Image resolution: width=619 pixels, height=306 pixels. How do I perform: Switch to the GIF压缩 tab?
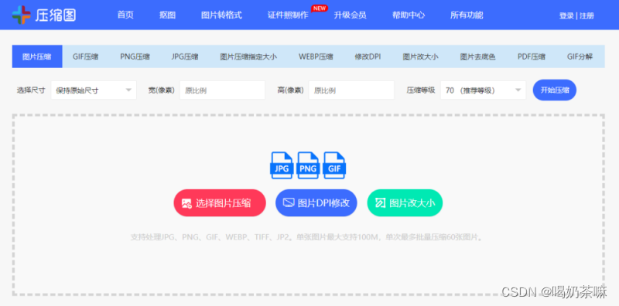[85, 56]
